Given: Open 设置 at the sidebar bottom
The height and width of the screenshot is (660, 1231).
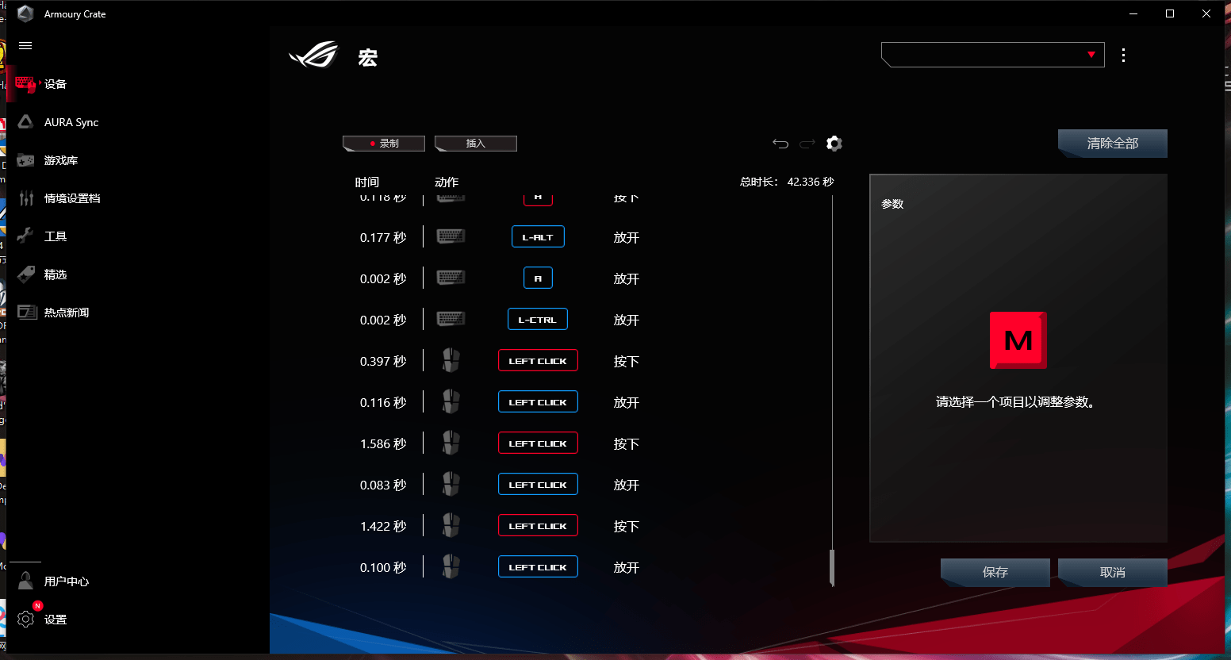Looking at the screenshot, I should pyautogui.click(x=55, y=620).
